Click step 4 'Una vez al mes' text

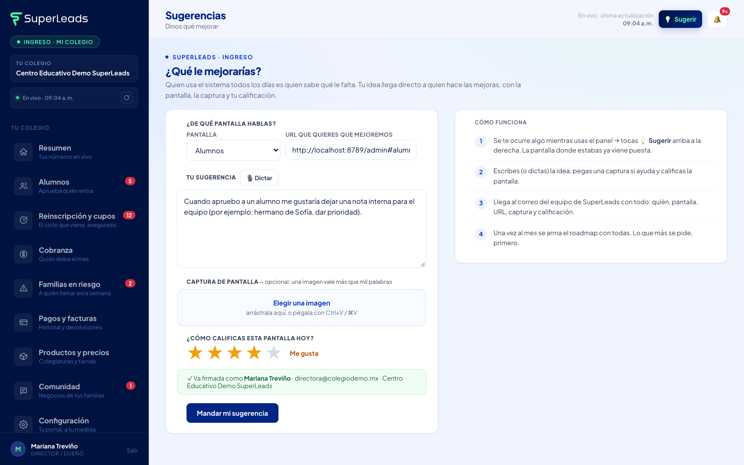pyautogui.click(x=593, y=238)
